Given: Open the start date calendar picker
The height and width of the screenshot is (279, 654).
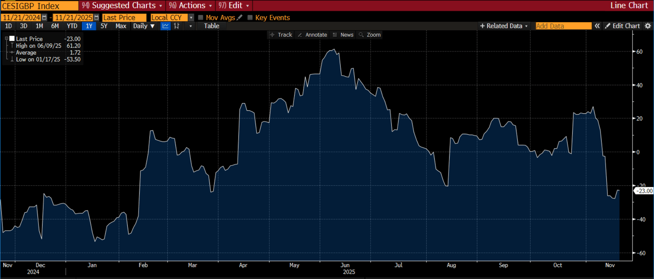Looking at the screenshot, I should pyautogui.click(x=44, y=17).
